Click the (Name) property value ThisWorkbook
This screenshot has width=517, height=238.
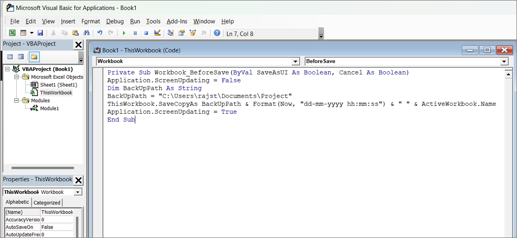(57, 212)
